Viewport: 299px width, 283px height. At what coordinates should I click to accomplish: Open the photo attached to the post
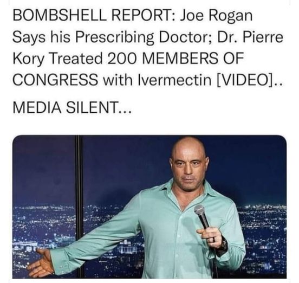coord(149,207)
